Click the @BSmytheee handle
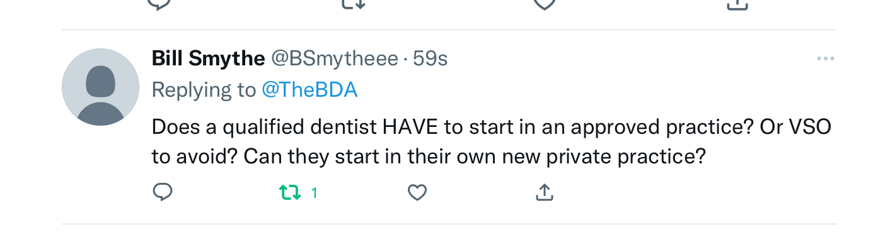Screen dimensions: 885x235 click(335, 59)
